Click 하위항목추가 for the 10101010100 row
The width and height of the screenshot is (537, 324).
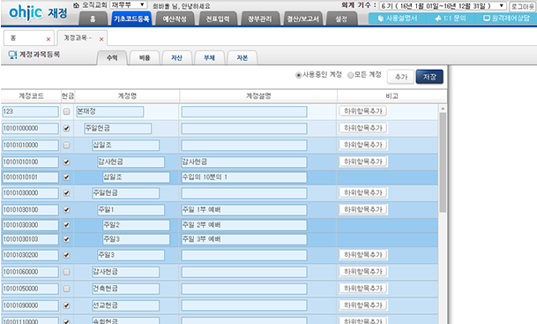(363, 162)
